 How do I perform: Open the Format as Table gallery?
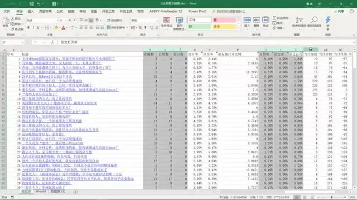coord(180,23)
